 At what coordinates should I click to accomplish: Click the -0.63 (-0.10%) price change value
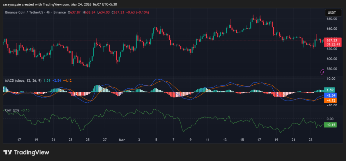(x=135, y=12)
